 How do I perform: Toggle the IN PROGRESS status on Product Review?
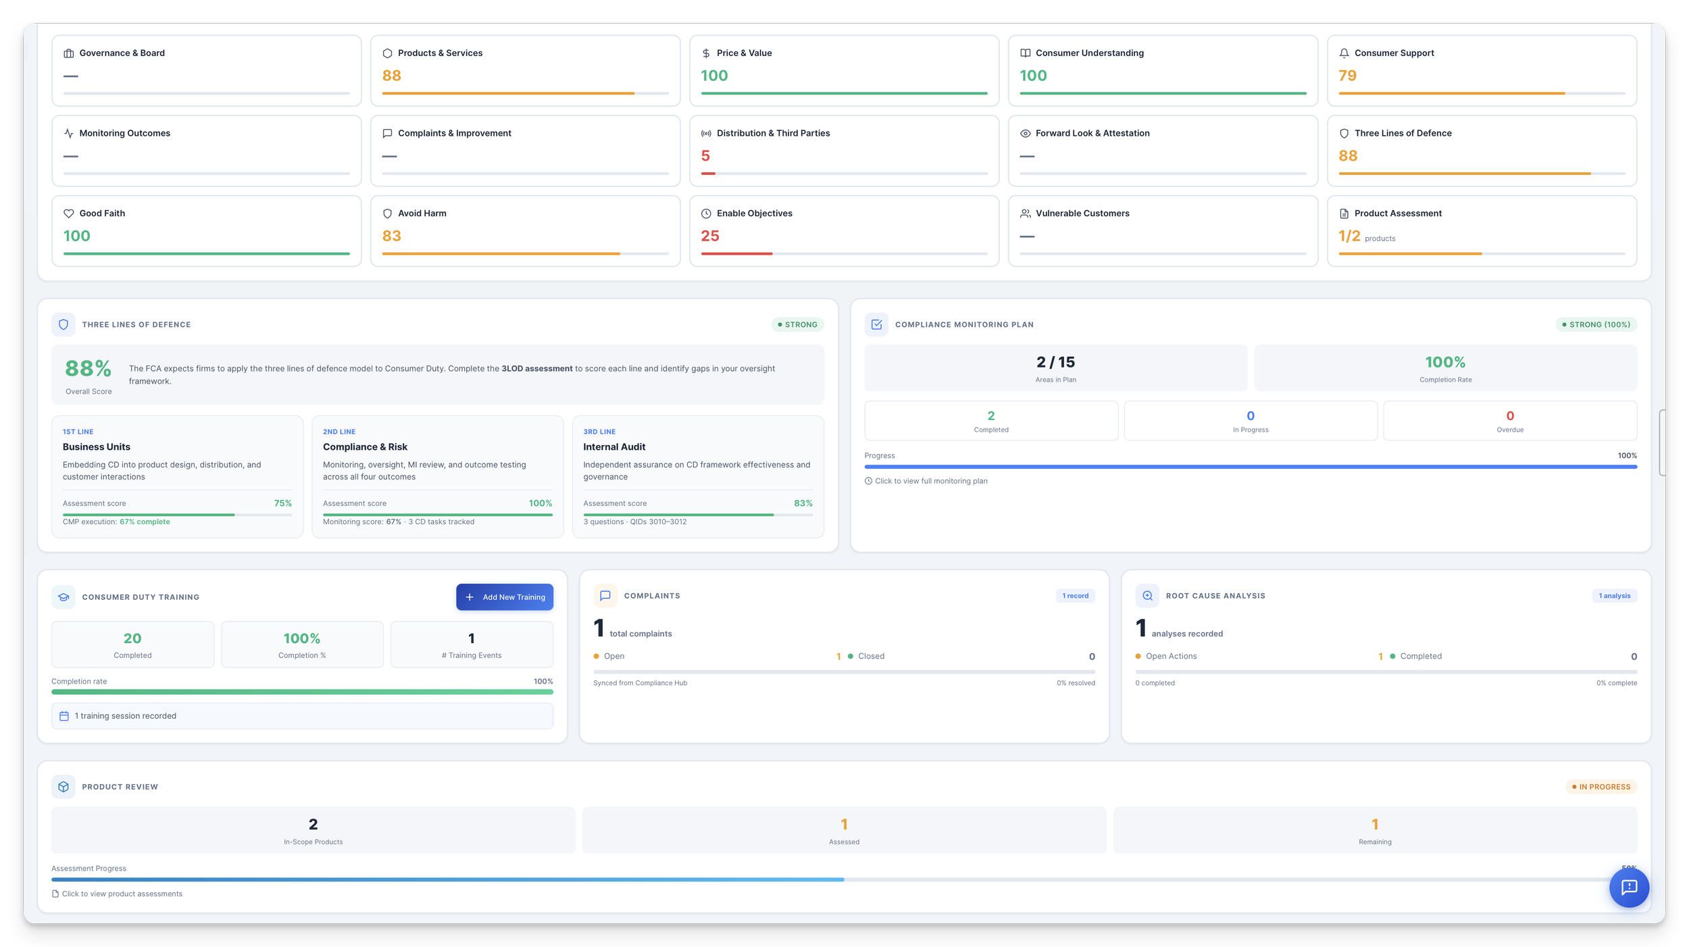[1600, 786]
